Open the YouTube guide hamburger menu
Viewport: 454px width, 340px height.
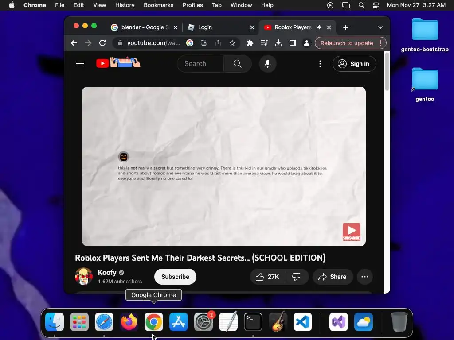[x=80, y=64]
